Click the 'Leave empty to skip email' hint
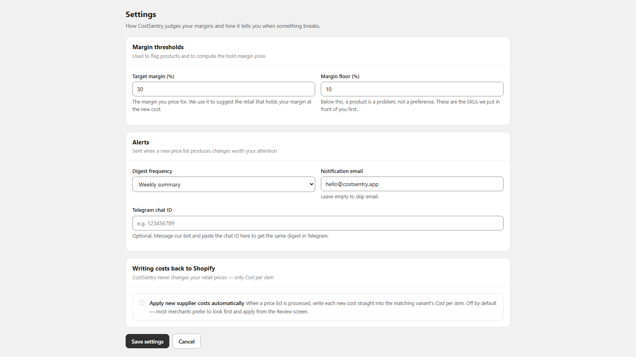The height and width of the screenshot is (357, 636). (x=350, y=196)
